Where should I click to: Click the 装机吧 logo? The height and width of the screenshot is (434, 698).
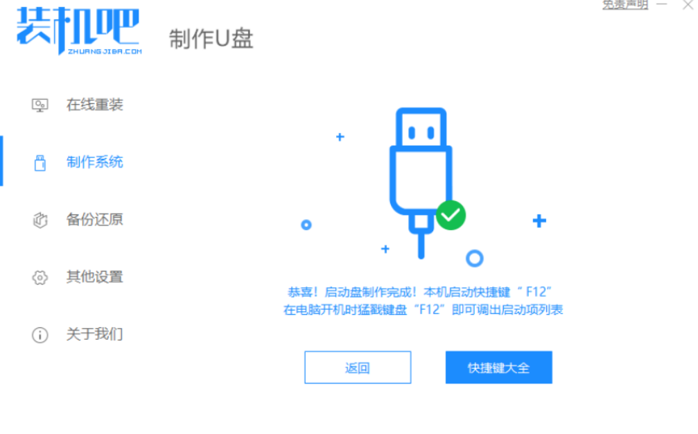pyautogui.click(x=79, y=31)
